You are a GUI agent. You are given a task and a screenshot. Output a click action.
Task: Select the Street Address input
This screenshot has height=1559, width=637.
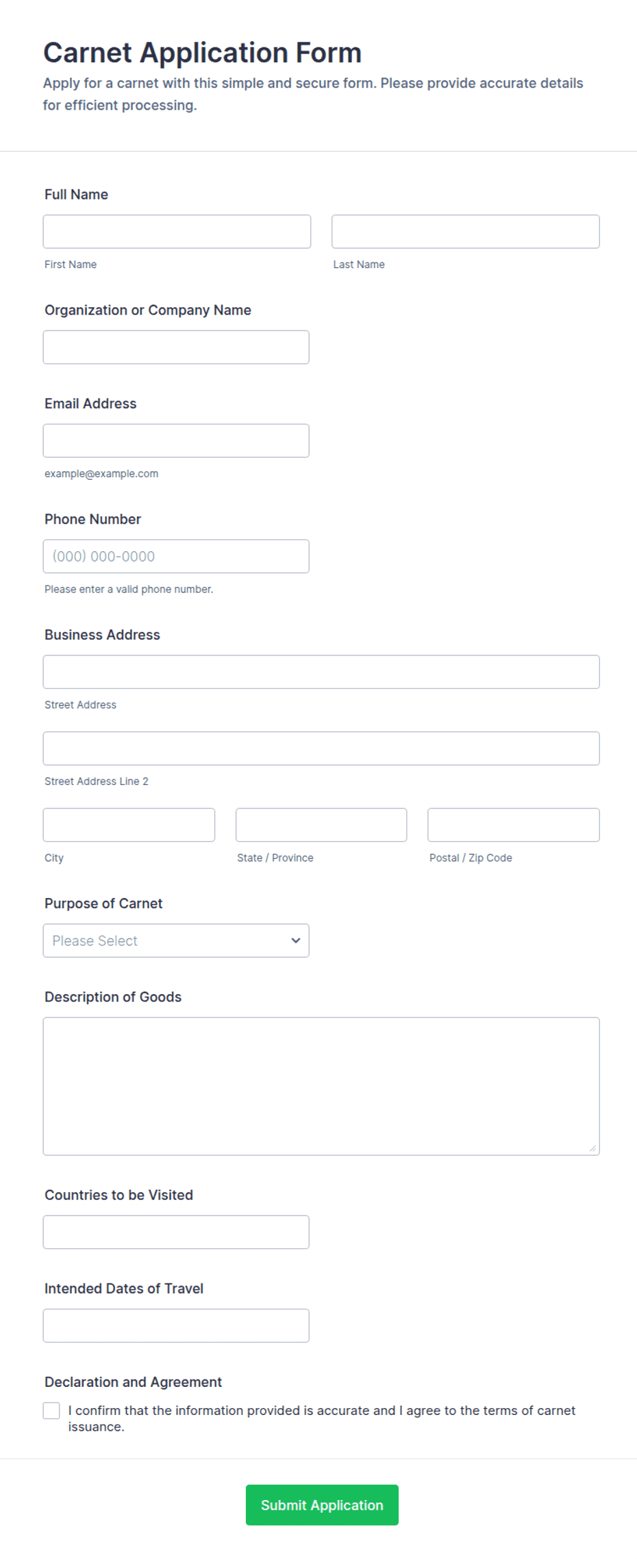321,672
